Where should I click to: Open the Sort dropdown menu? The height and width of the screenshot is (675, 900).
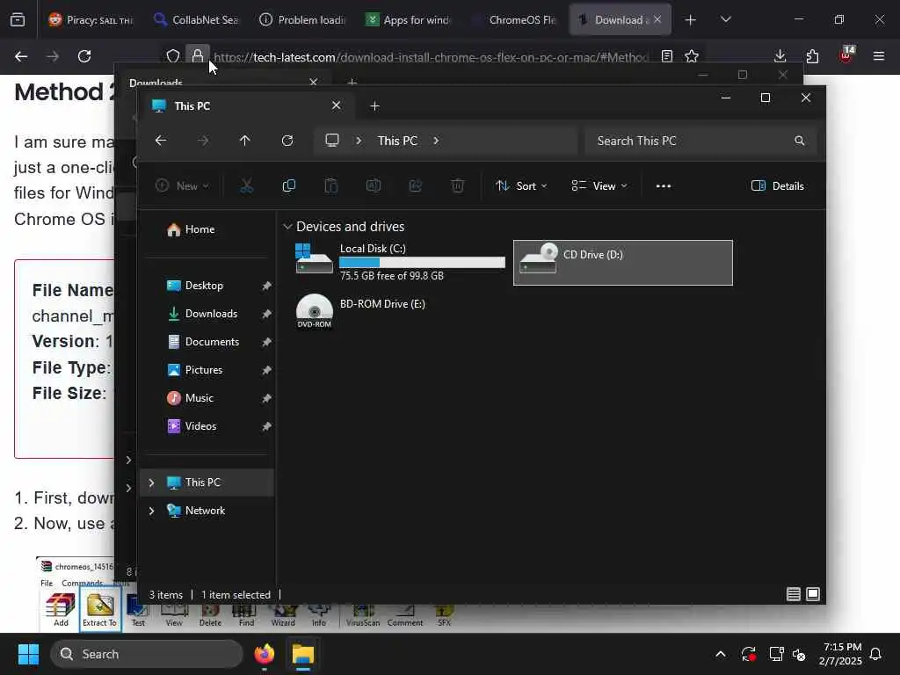[x=521, y=186]
